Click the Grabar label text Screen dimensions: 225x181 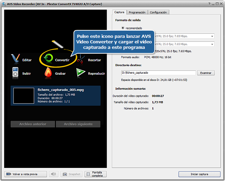pos(60,73)
